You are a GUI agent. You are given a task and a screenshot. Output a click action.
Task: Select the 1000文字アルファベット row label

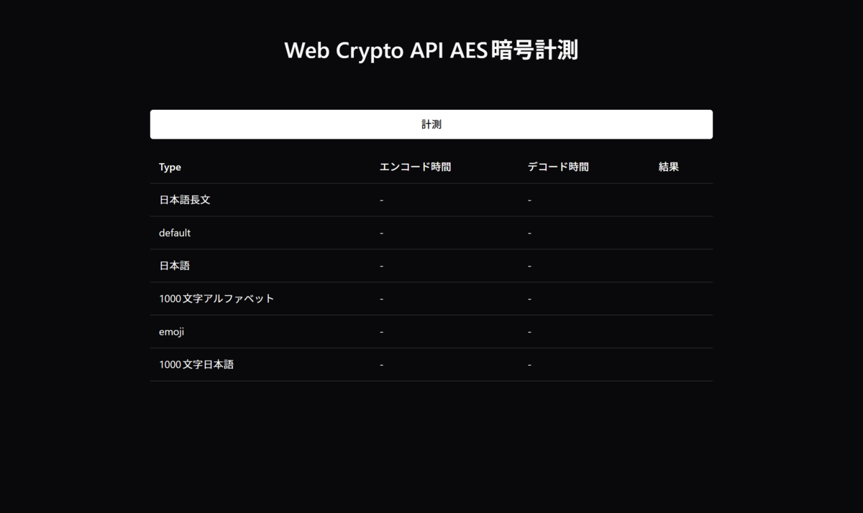click(x=216, y=299)
